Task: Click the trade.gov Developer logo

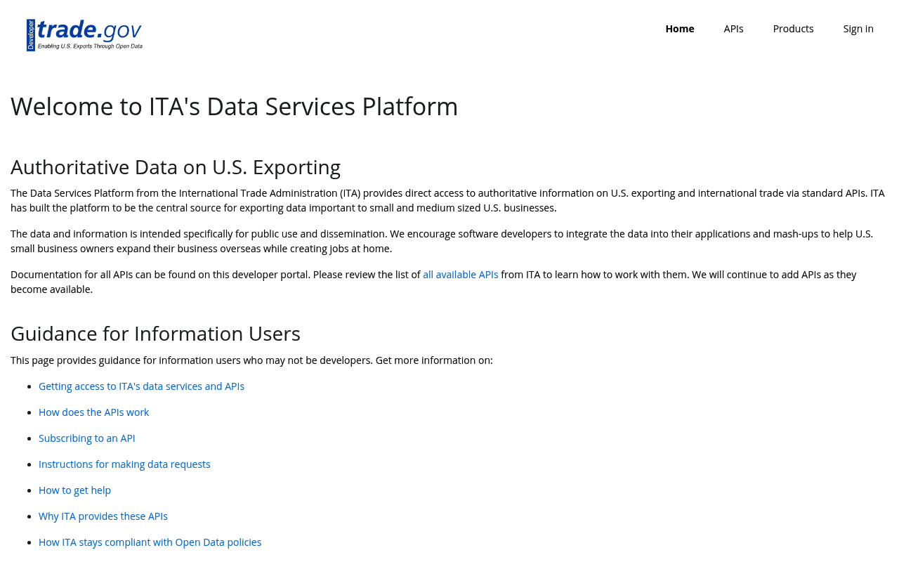Action: coord(84,35)
